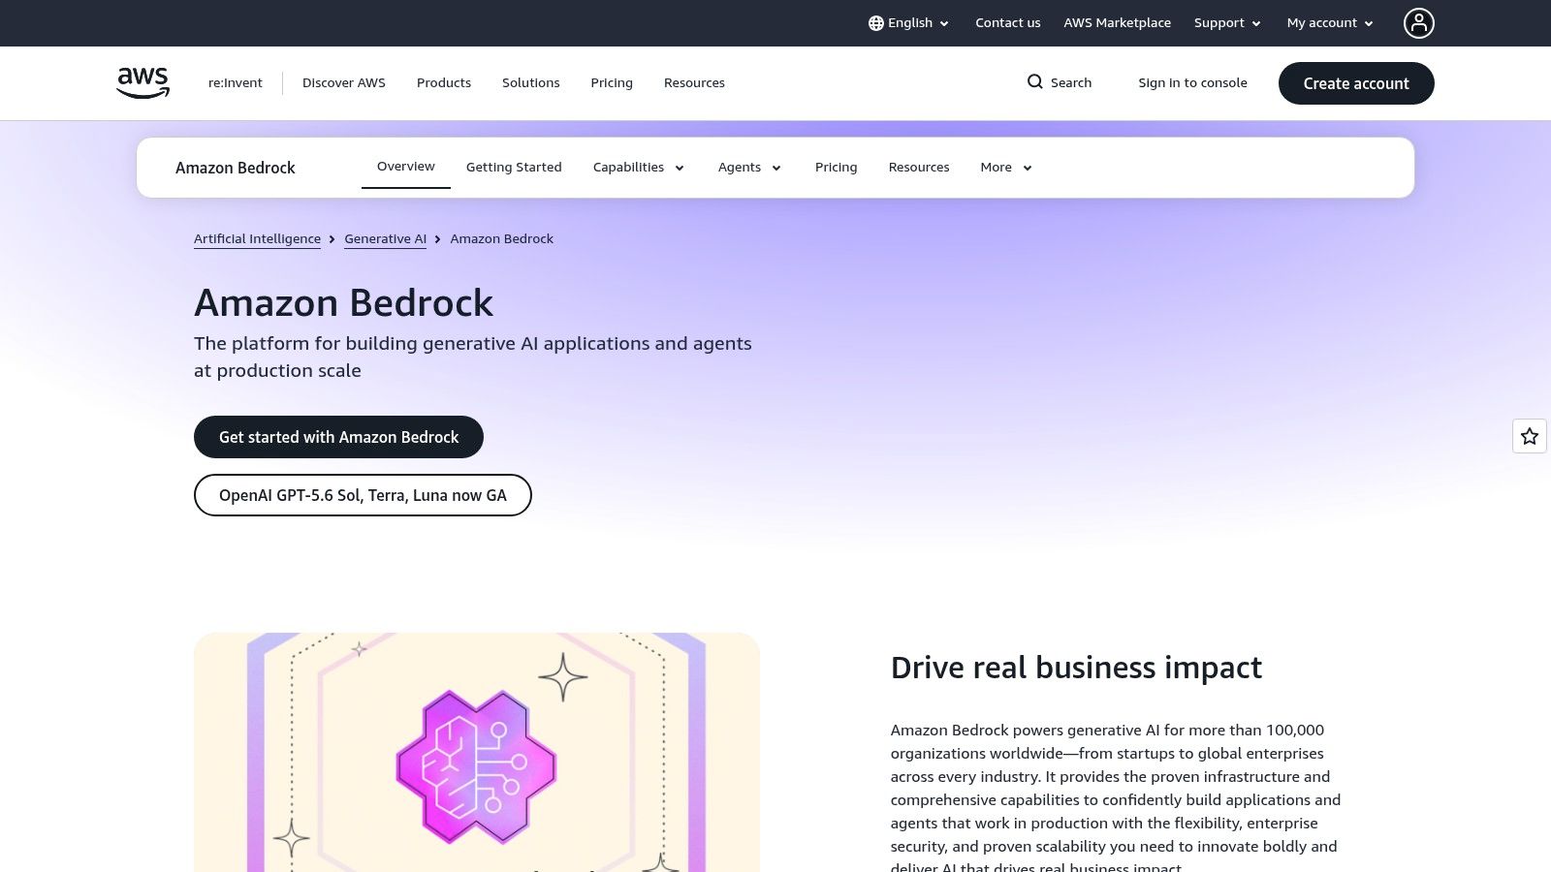1551x872 pixels.
Task: Click Get started with Amazon Bedrock
Action: click(x=338, y=437)
